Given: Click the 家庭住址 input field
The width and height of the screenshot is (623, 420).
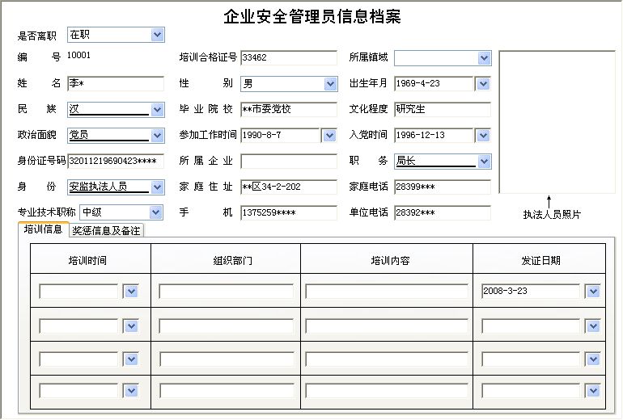Looking at the screenshot, I should [289, 187].
